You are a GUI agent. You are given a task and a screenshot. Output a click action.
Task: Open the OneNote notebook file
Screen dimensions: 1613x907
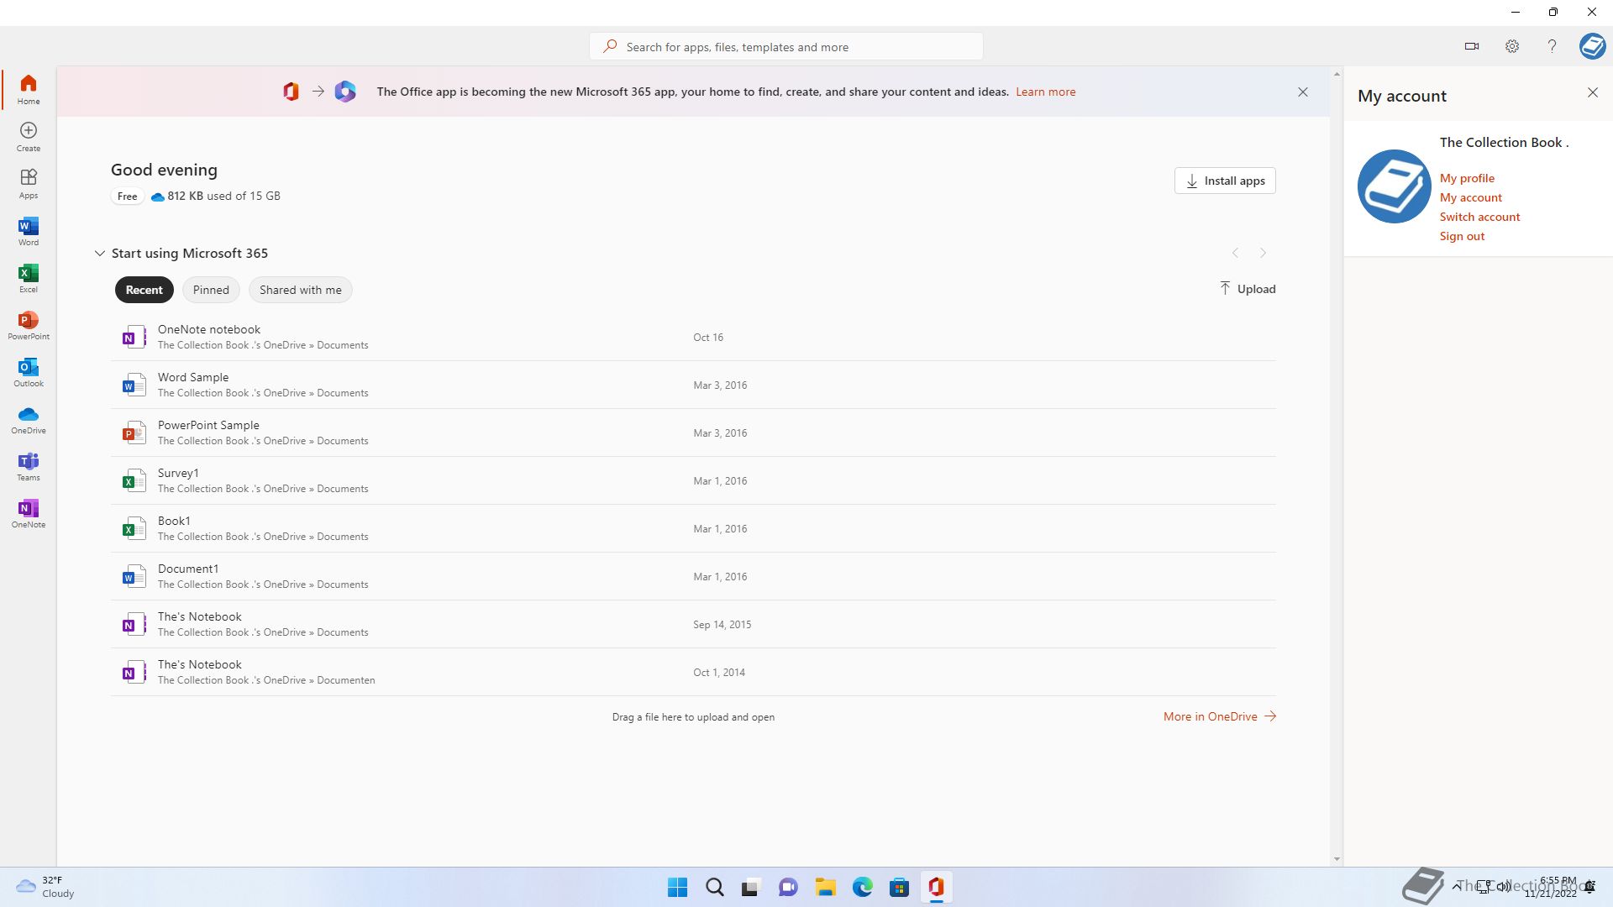[x=693, y=337]
